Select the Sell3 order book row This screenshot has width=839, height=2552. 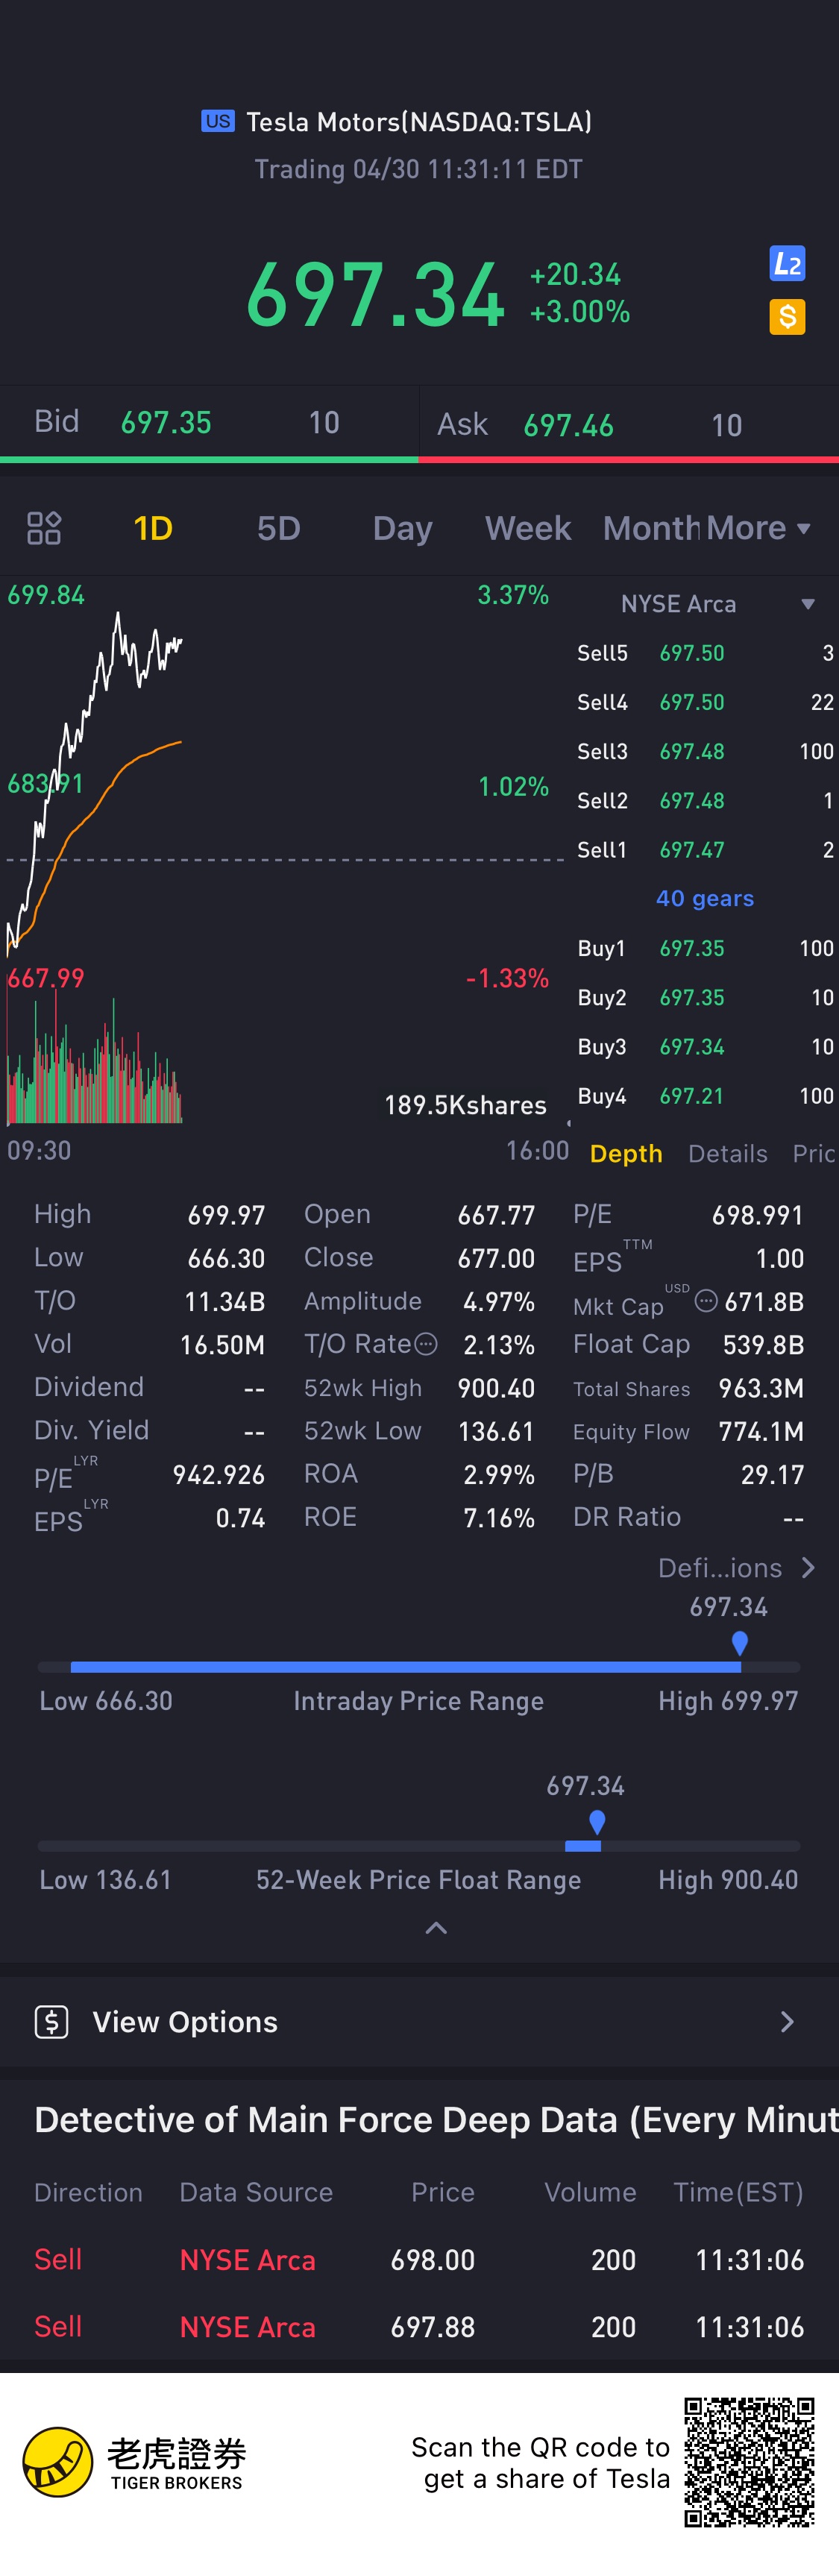tap(706, 751)
